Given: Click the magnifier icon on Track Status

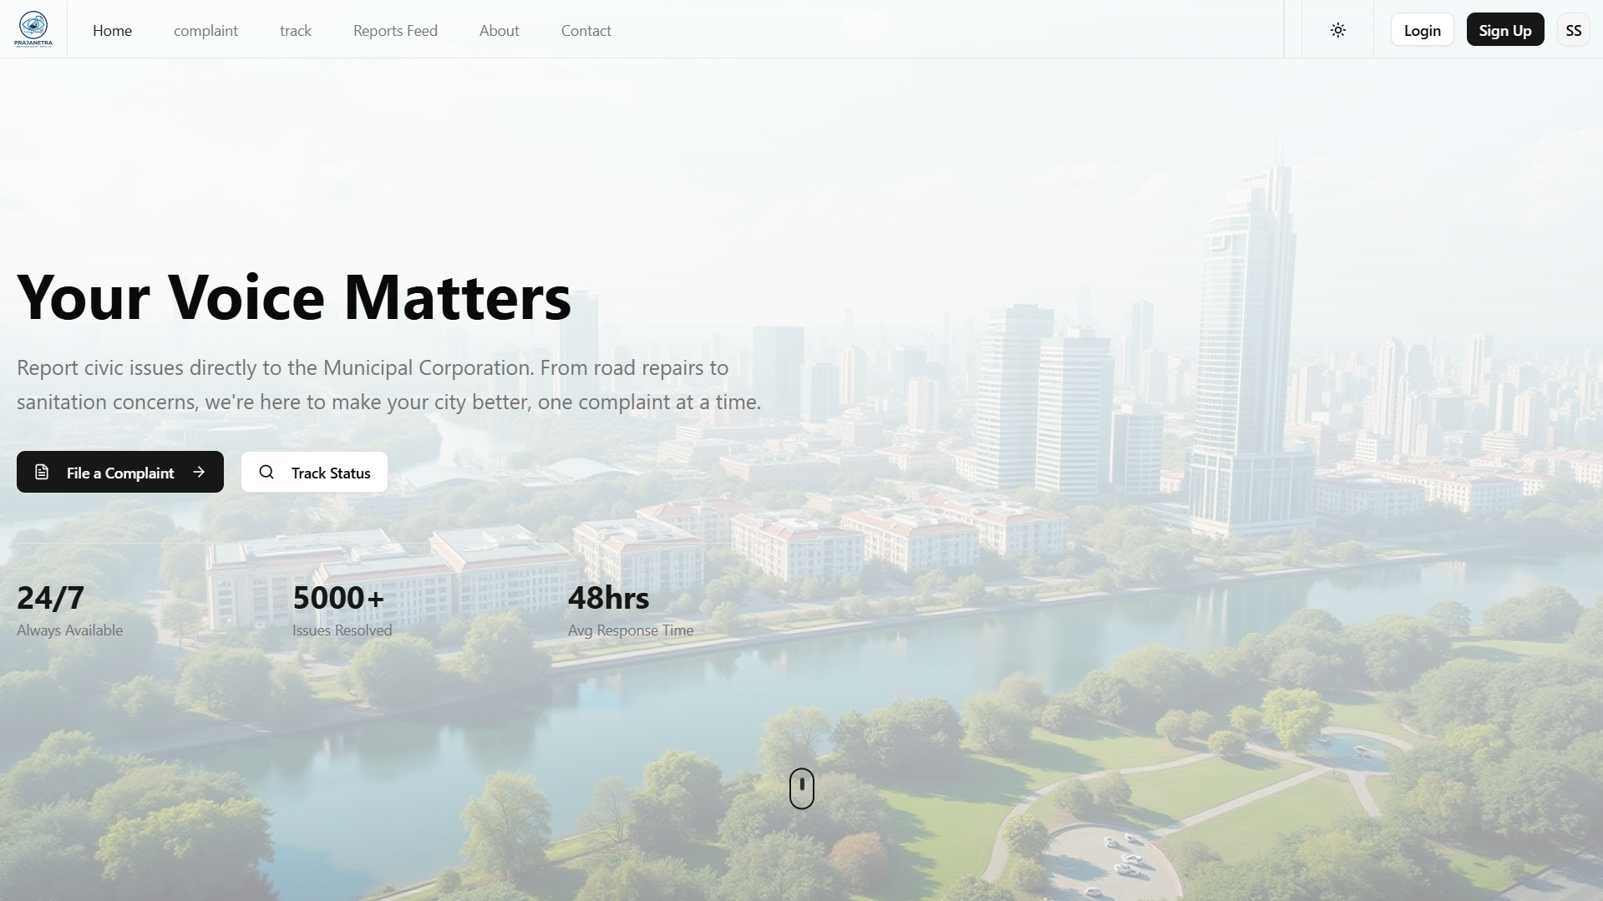Looking at the screenshot, I should click(x=266, y=472).
